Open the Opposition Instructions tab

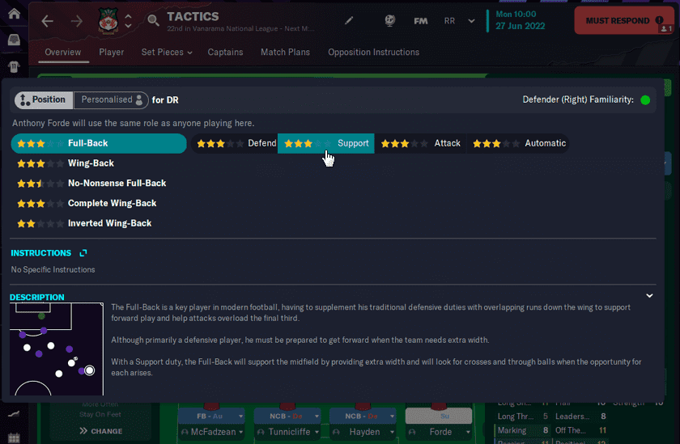373,53
